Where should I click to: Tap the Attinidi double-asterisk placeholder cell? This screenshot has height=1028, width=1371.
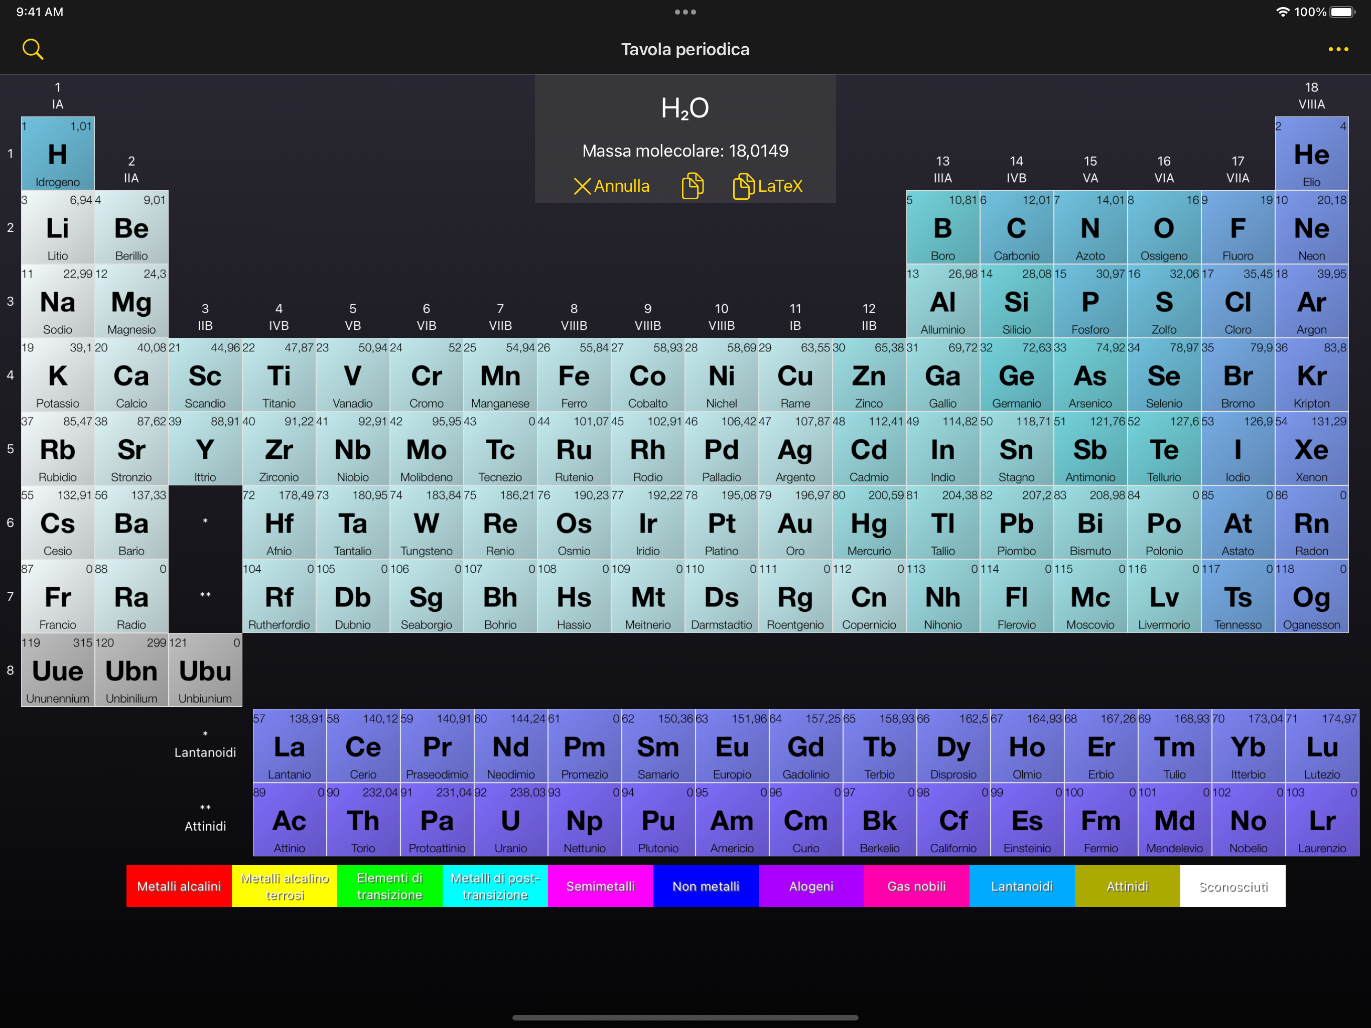(205, 595)
